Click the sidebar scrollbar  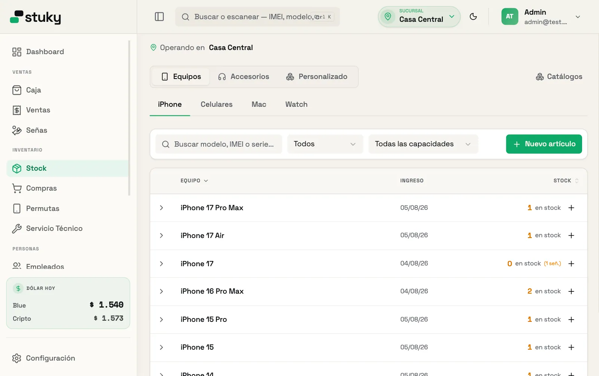[129, 118]
